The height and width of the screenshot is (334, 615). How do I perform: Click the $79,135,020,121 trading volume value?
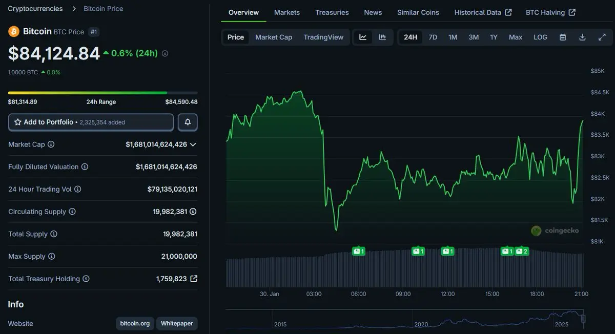click(172, 189)
